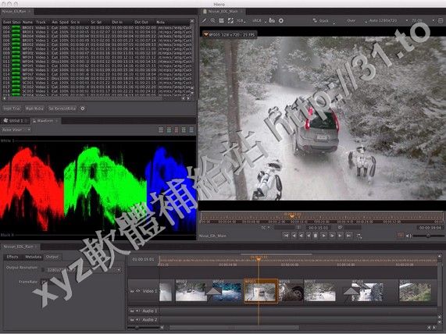This screenshot has width=446, height=334.
Task: Click the ring-shaped settings icon in viewer toolbar
Action: point(281,20)
